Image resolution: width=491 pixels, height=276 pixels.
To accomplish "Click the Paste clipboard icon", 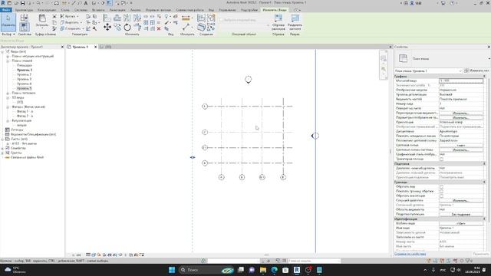I will click(x=42, y=18).
